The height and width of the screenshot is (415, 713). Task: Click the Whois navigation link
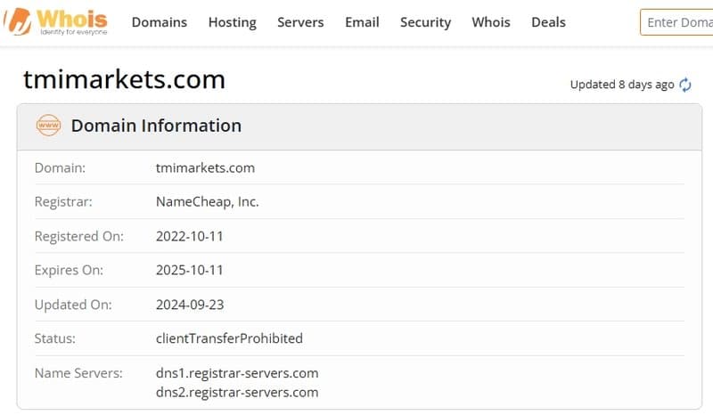point(491,22)
